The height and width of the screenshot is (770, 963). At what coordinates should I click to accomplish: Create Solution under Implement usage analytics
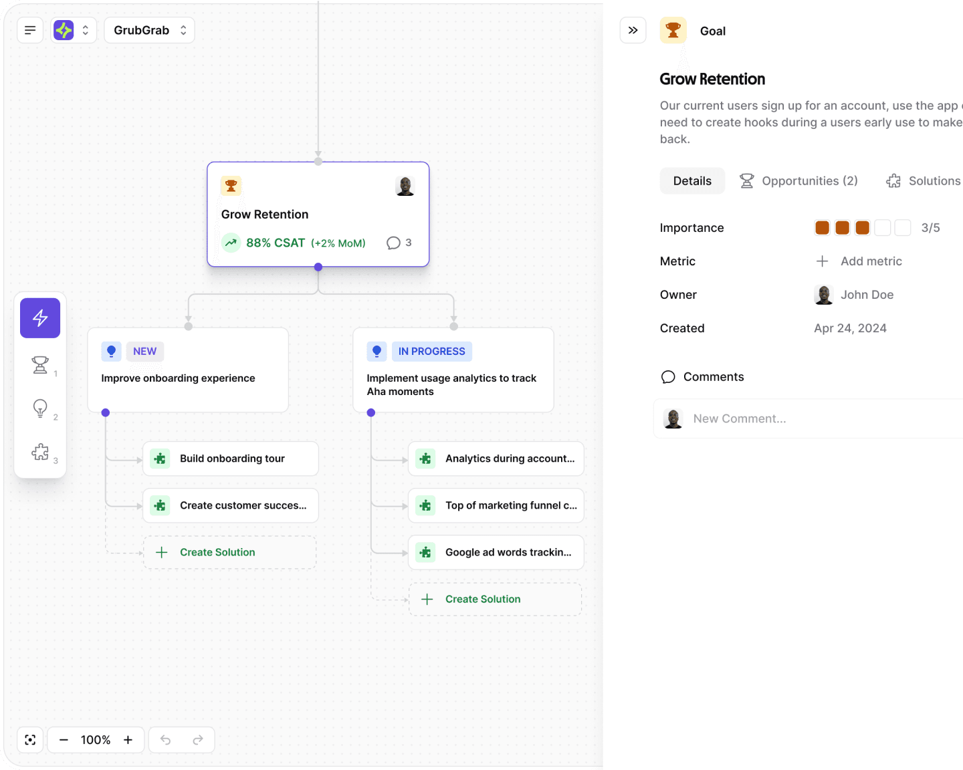[496, 599]
